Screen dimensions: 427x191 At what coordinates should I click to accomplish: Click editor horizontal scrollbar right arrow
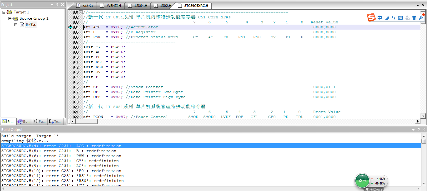(418, 121)
